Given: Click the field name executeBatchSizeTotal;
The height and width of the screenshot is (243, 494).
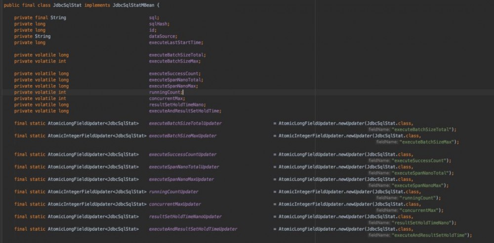Looking at the screenshot, I should pos(177,55).
